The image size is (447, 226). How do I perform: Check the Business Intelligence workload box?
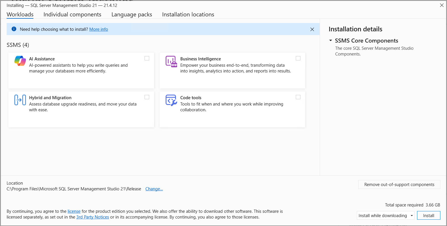[298, 58]
